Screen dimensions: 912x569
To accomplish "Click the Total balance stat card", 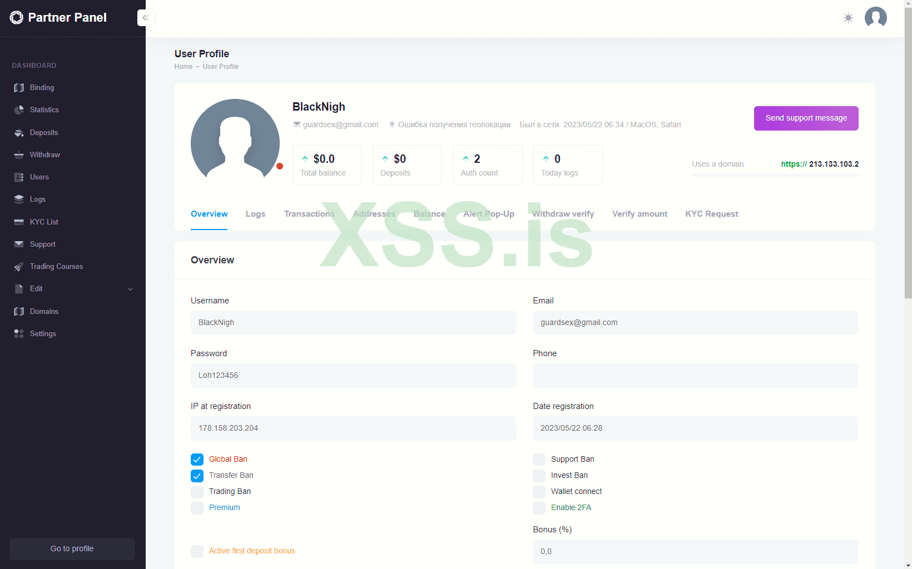I will point(327,165).
